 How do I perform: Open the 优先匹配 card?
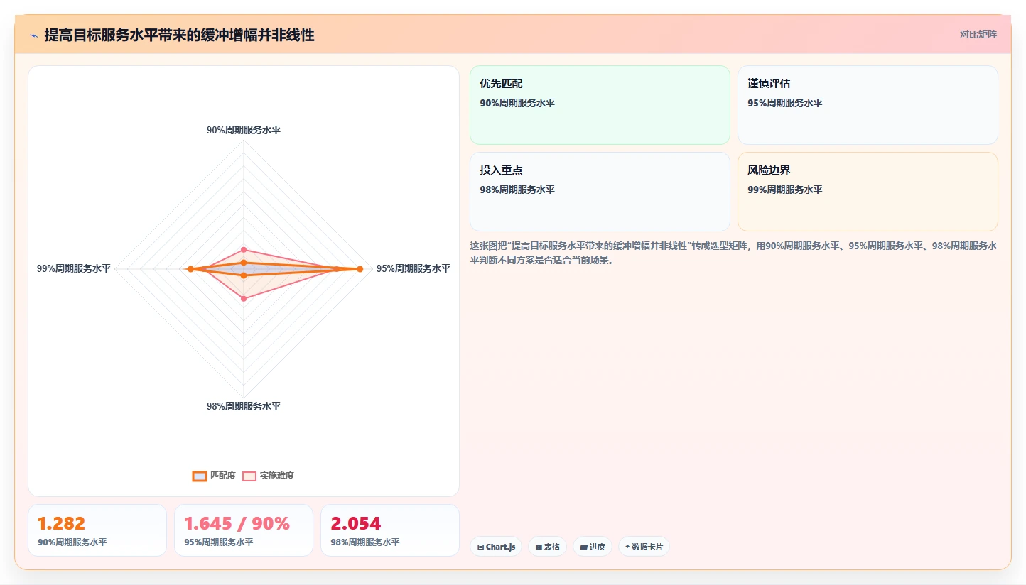[600, 105]
